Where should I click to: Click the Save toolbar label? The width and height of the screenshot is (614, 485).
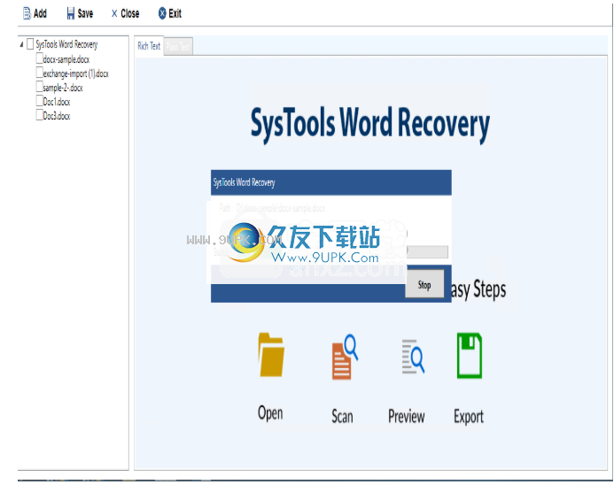85,13
